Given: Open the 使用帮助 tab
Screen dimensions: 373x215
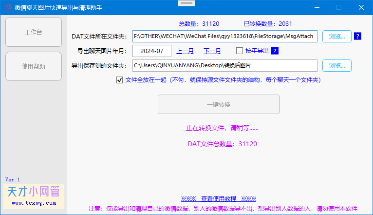Looking at the screenshot, I should coord(34,66).
